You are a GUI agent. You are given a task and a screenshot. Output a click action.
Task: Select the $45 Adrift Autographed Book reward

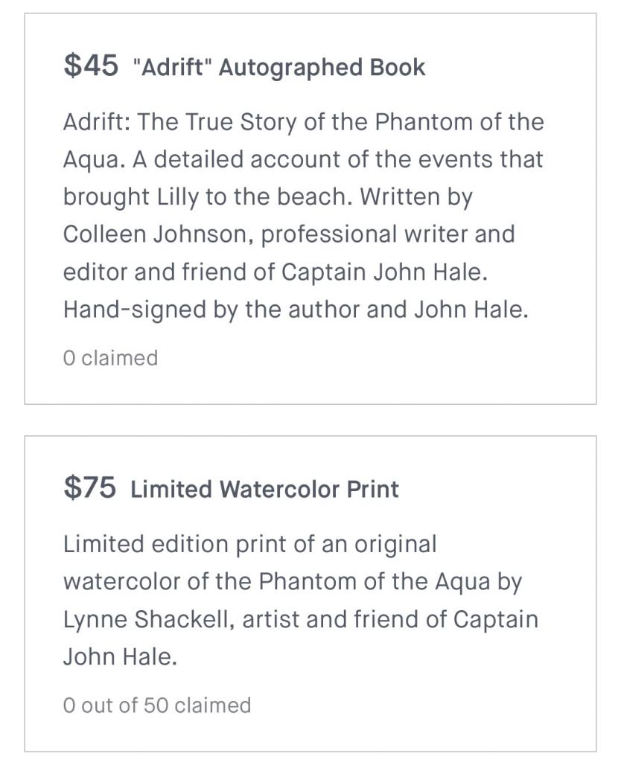tap(310, 209)
